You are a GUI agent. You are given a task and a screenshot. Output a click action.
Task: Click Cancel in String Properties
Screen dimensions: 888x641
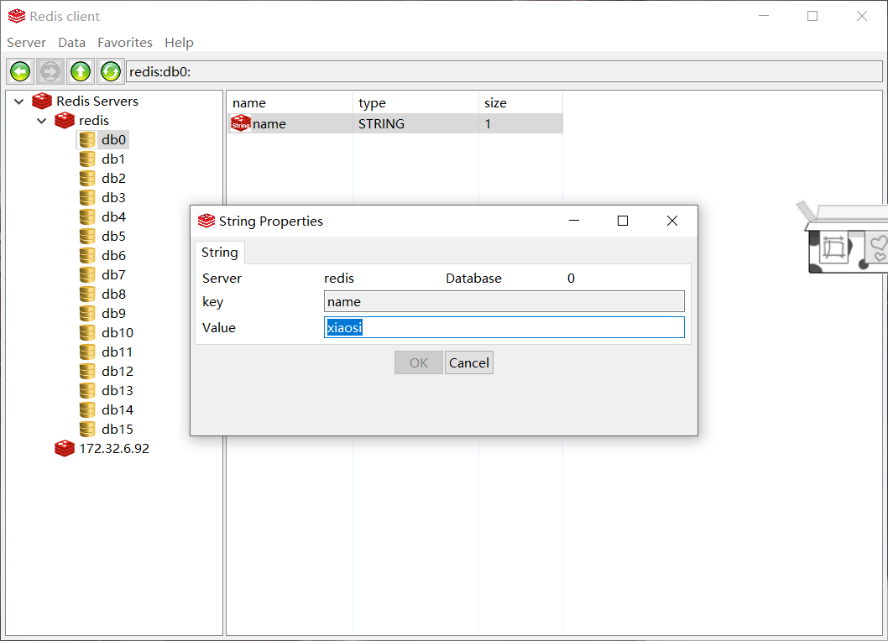pos(469,363)
